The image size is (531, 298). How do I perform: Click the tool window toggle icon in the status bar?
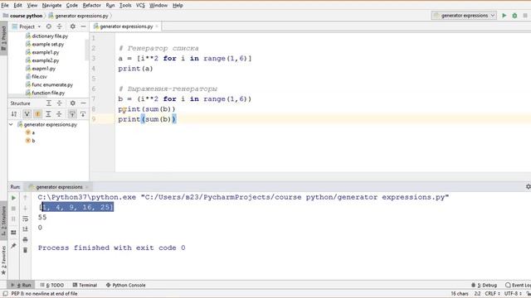[5, 294]
